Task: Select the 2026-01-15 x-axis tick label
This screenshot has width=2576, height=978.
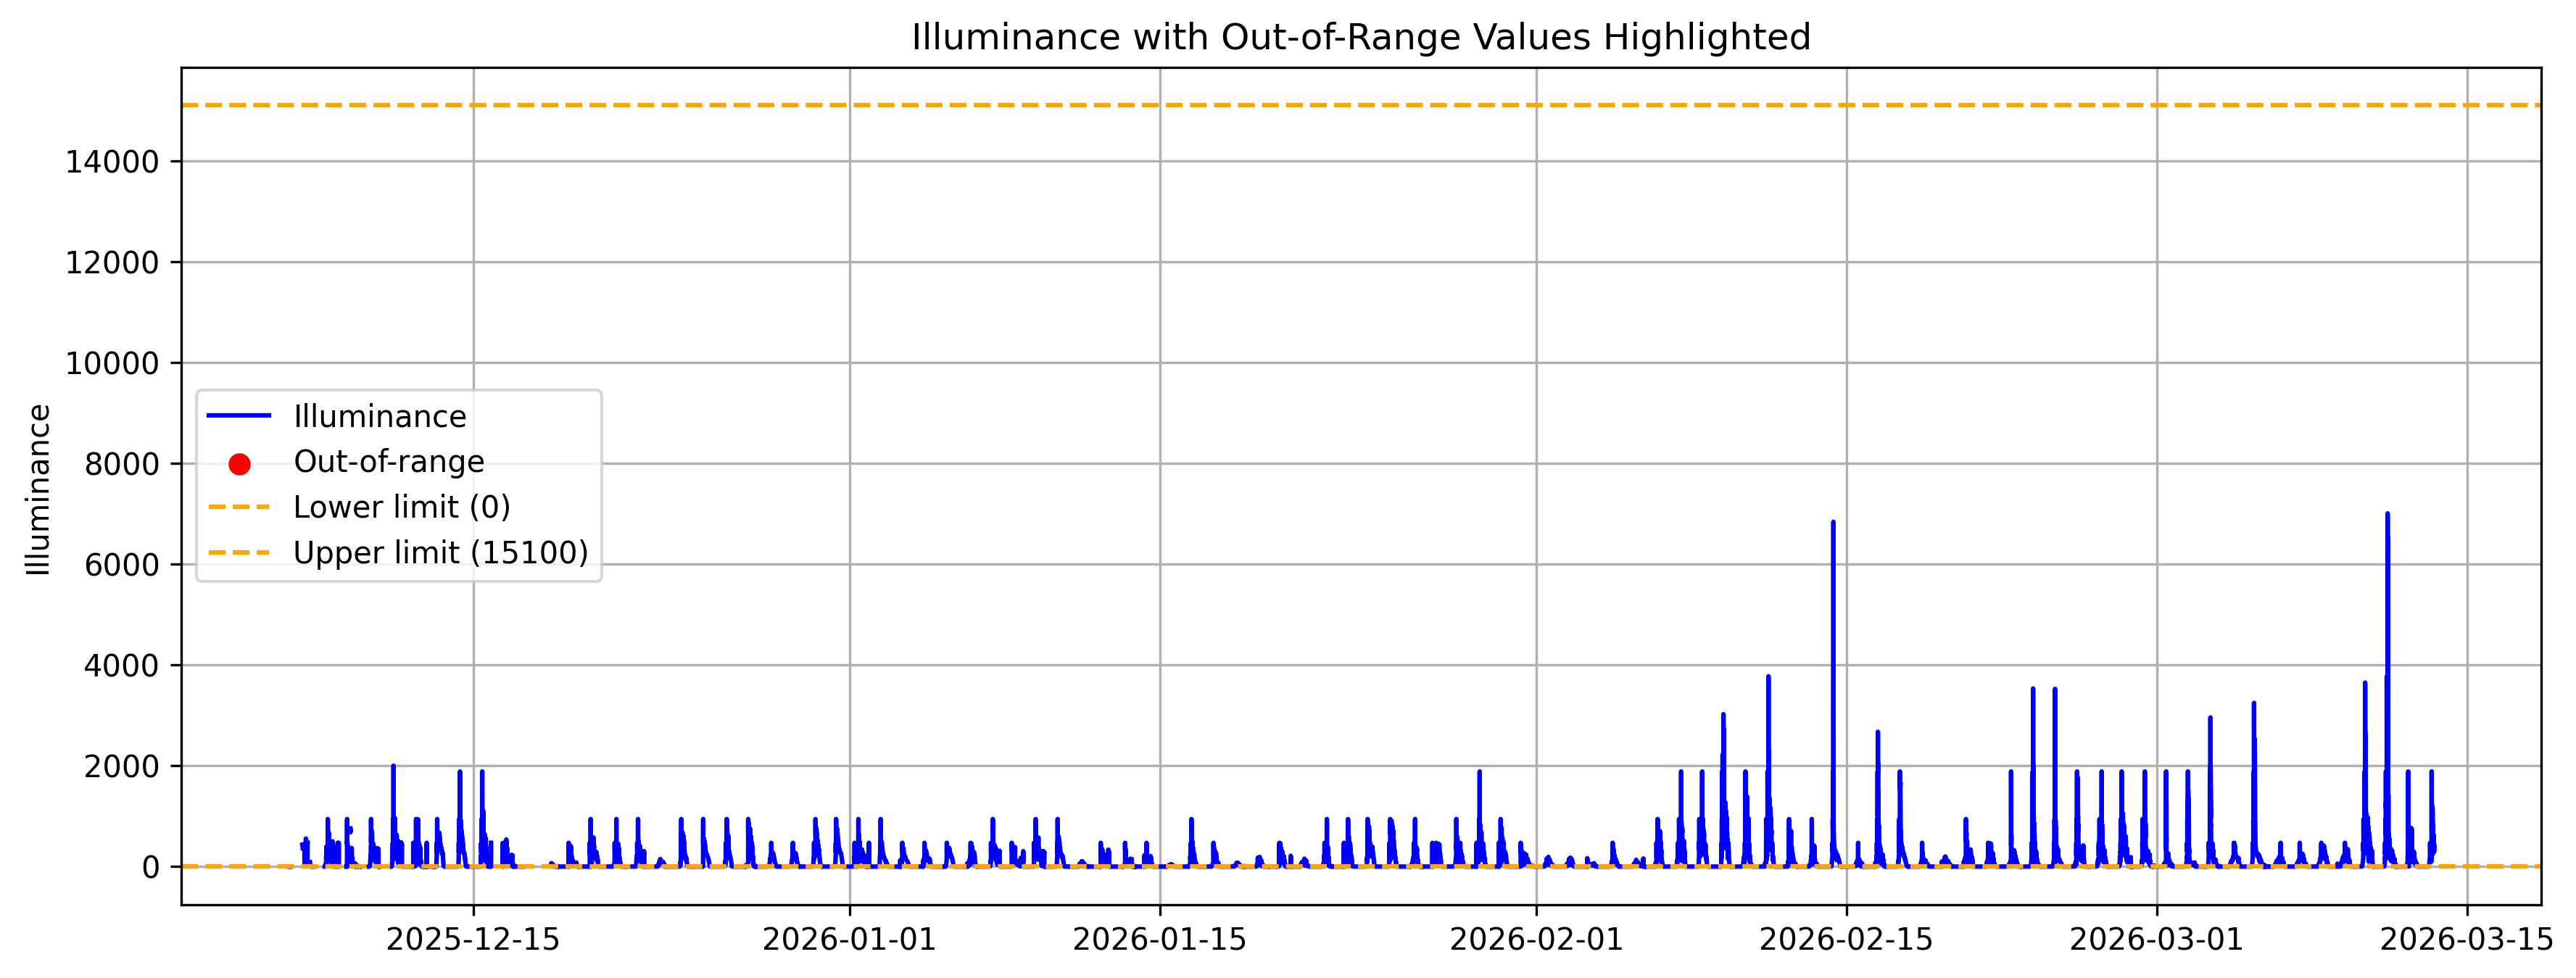Action: (x=1160, y=941)
